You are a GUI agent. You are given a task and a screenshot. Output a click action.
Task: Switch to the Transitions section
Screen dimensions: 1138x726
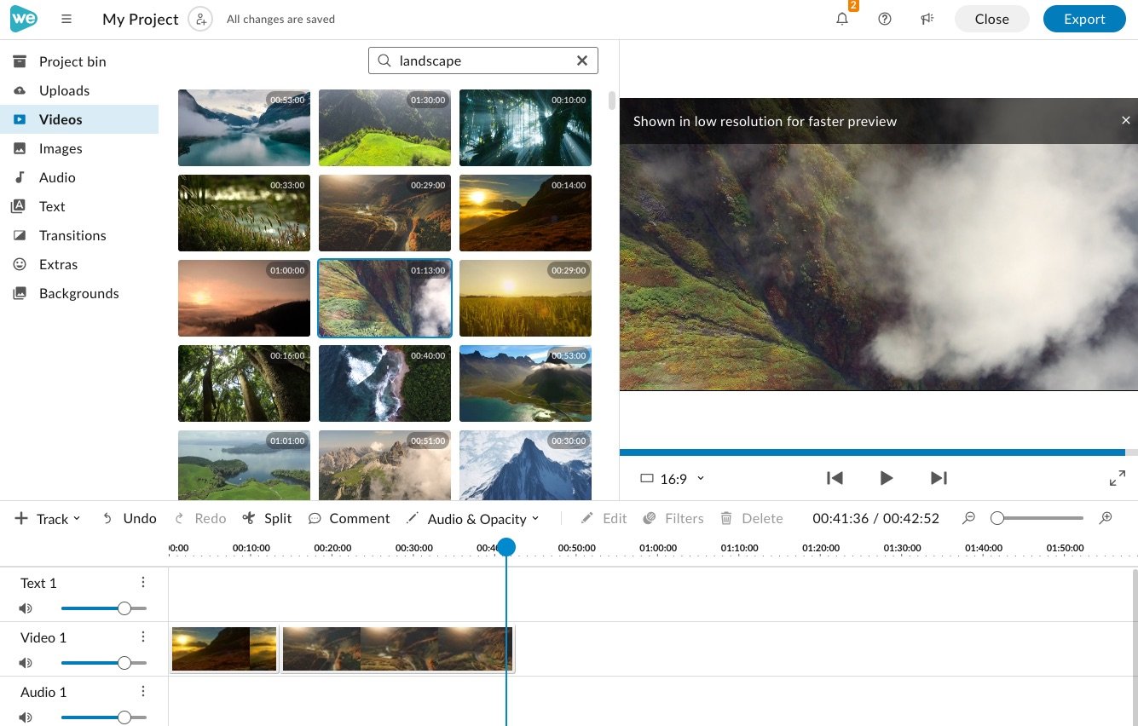72,235
